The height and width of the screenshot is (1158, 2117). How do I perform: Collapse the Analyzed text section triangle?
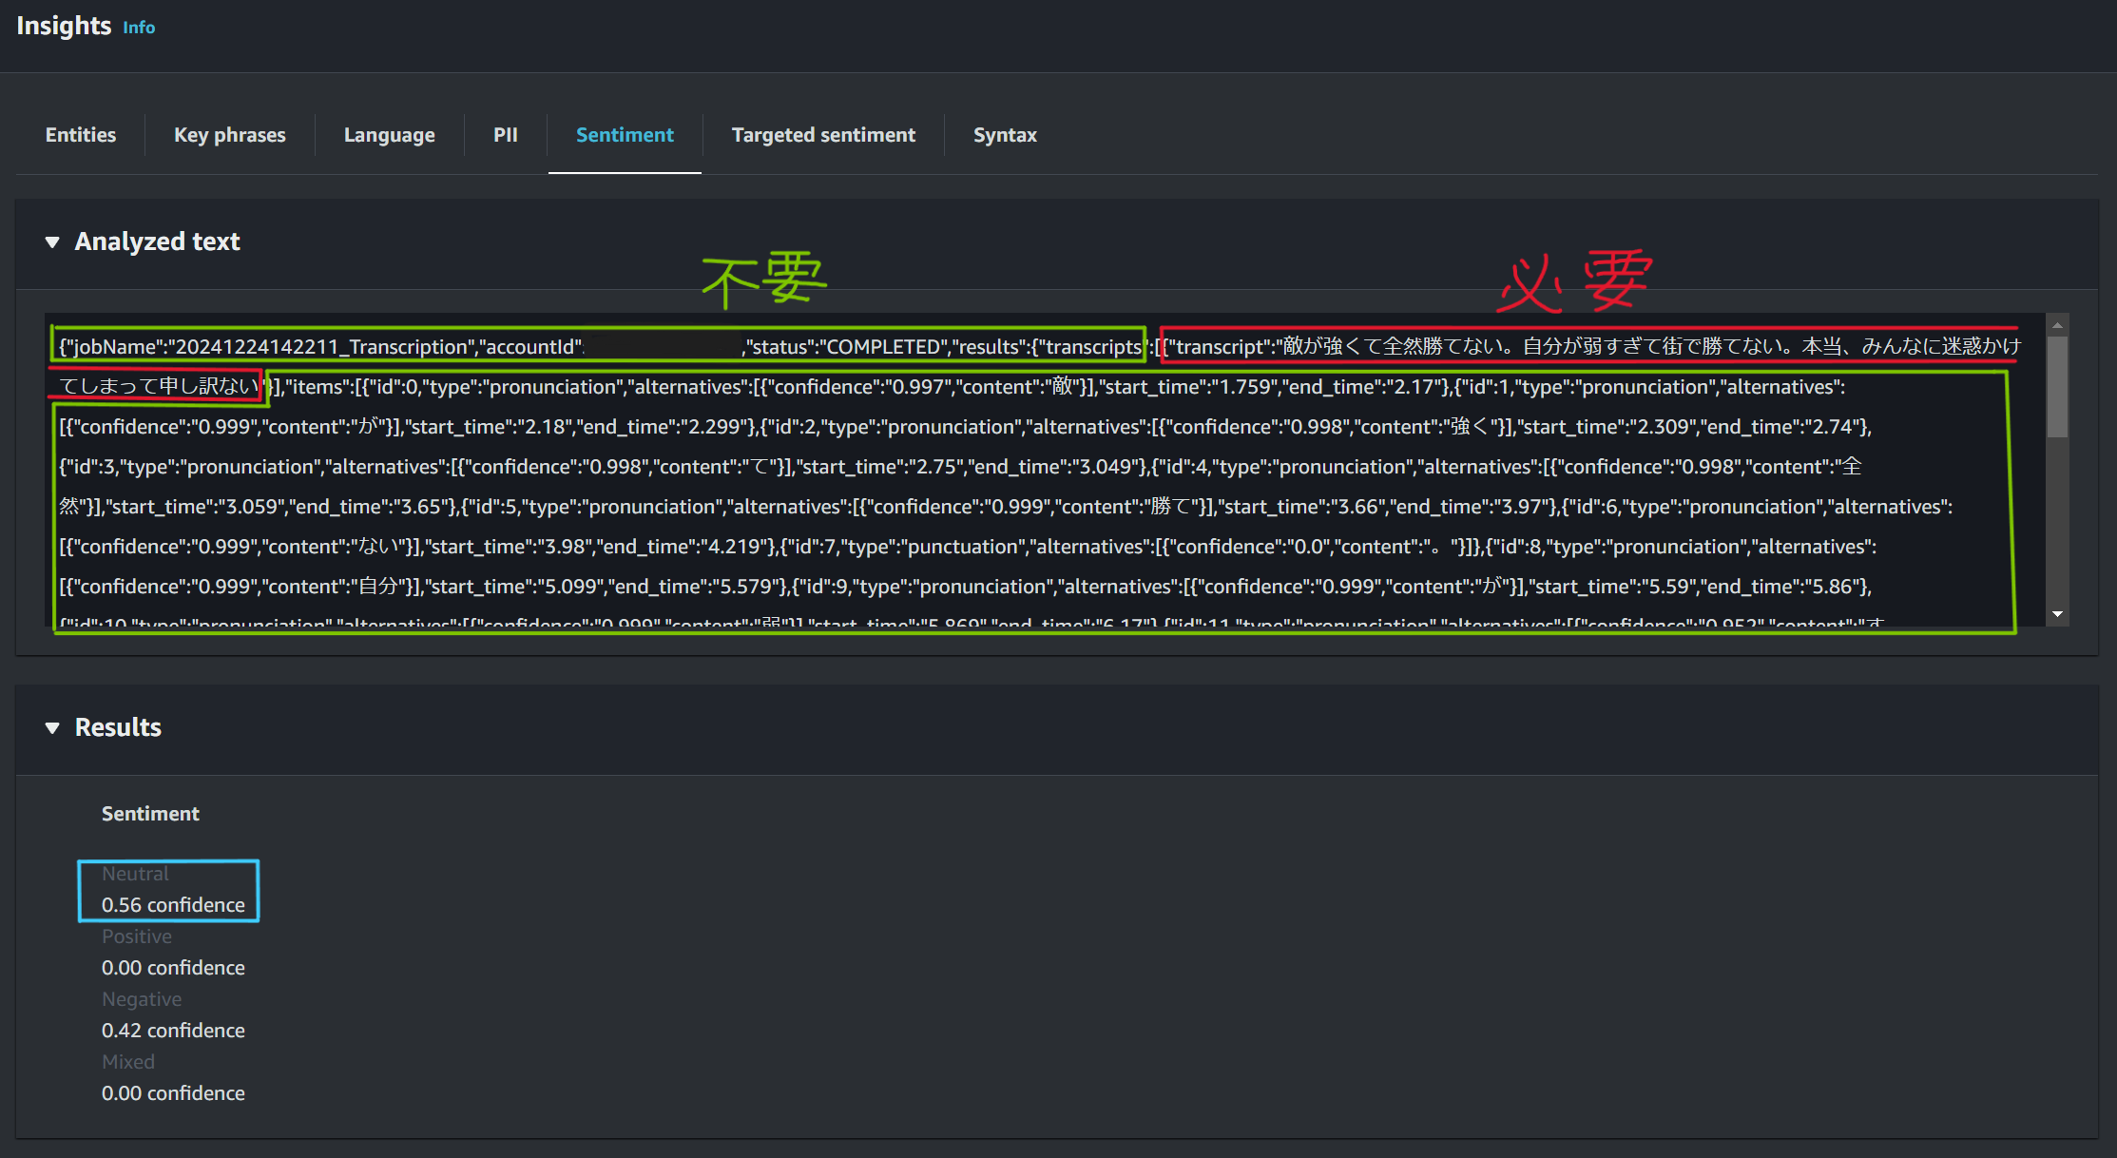(52, 242)
